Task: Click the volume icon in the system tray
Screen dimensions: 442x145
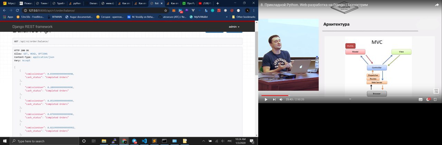Action: click(223, 141)
